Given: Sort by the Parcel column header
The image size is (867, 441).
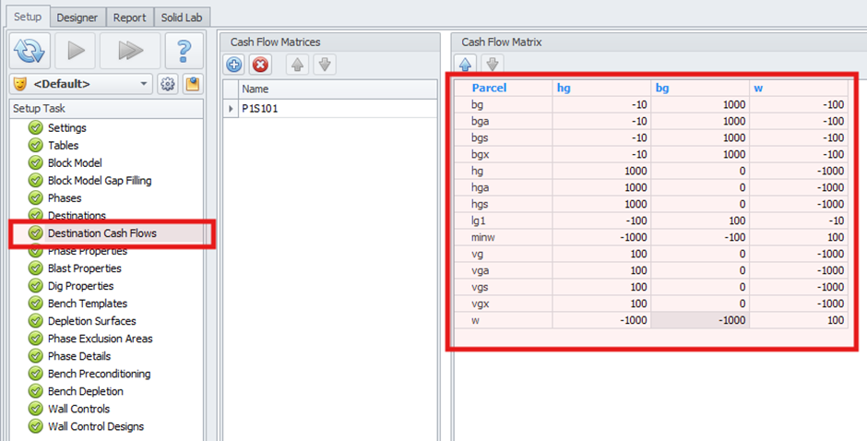Looking at the screenshot, I should click(x=489, y=88).
